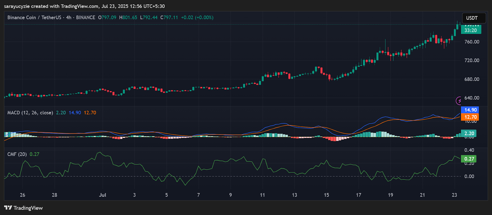This screenshot has height=215, width=492.
Task: Click the 680.00 price axis label
Action: tap(472, 79)
